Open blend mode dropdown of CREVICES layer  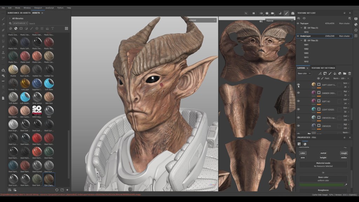tap(346, 124)
